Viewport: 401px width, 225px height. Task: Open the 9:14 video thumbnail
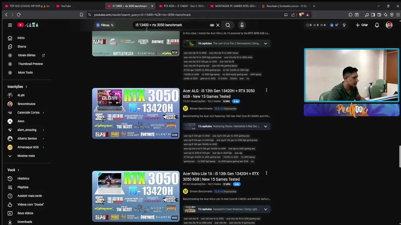136,43
